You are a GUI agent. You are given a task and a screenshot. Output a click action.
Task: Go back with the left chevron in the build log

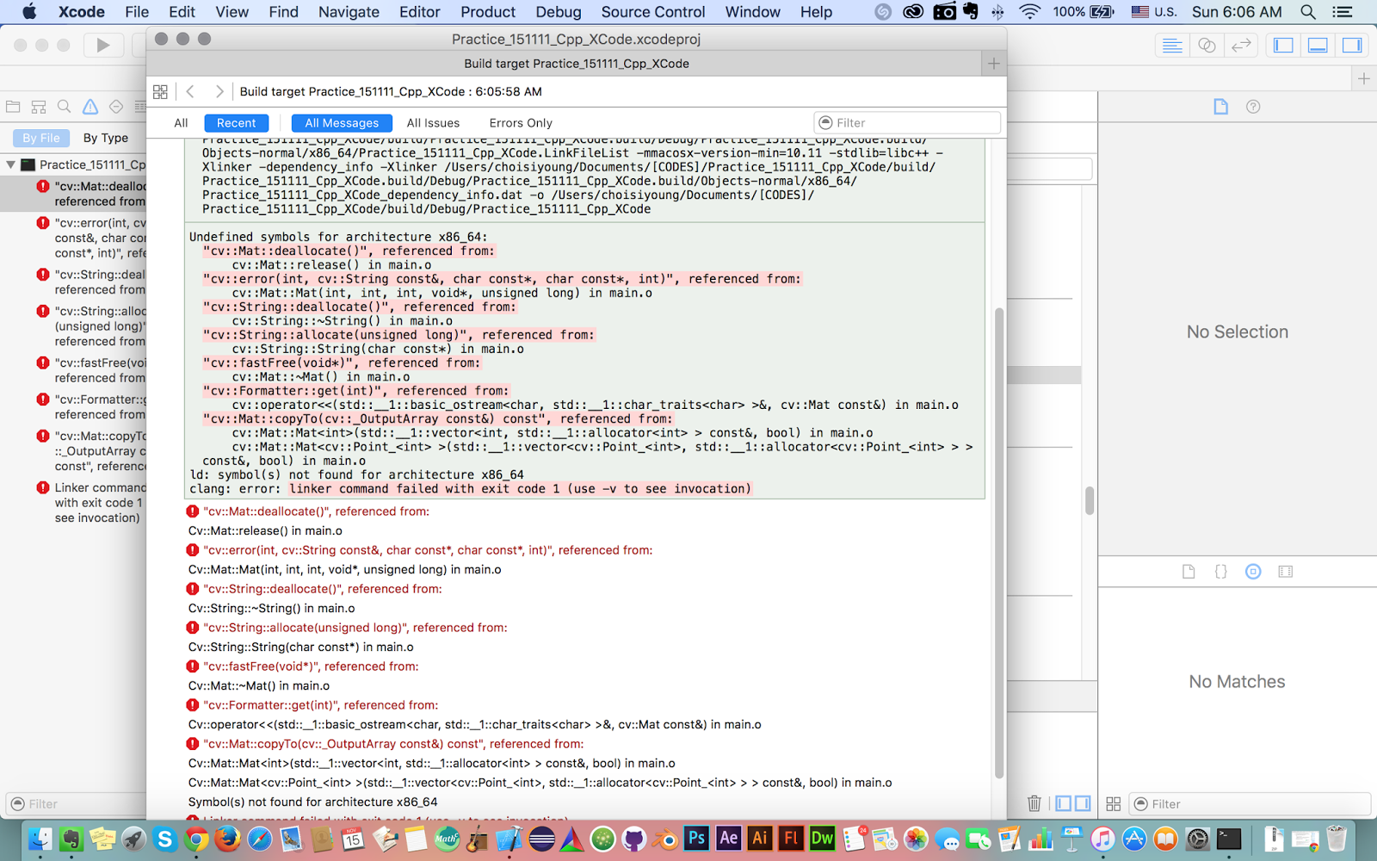tap(191, 91)
